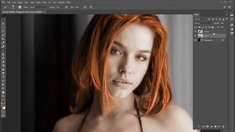Select the Eraser tool
This screenshot has width=235, height=132.
[x=3, y=62]
